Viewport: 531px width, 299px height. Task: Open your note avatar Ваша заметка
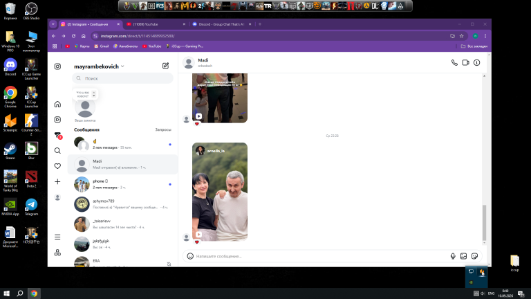click(x=85, y=108)
